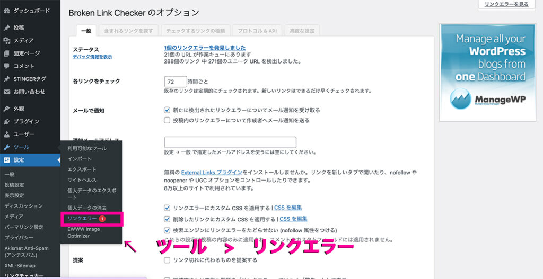Click the pin icon beside STINGERタグ
The height and width of the screenshot is (279, 543).
tap(6, 79)
